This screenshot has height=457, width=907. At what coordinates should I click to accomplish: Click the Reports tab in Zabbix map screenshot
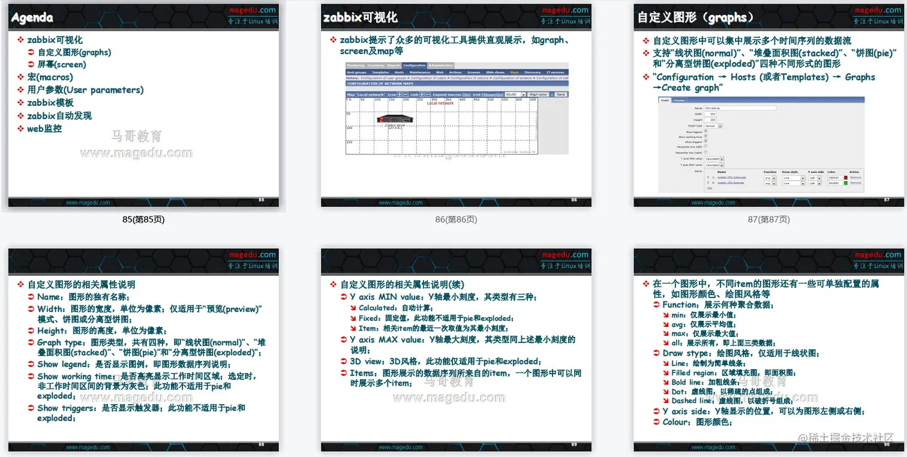394,65
